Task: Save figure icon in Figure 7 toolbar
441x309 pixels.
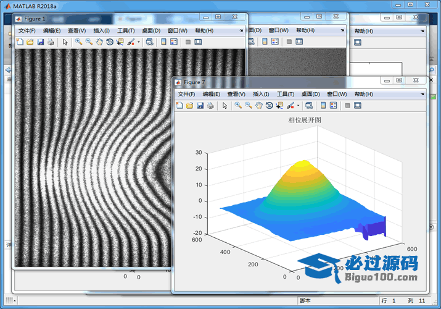Action: tap(200, 106)
